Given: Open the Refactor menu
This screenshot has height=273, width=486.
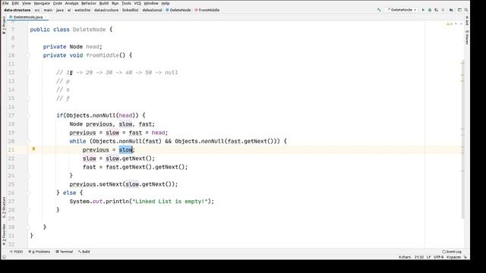Looking at the screenshot, I should [89, 3].
